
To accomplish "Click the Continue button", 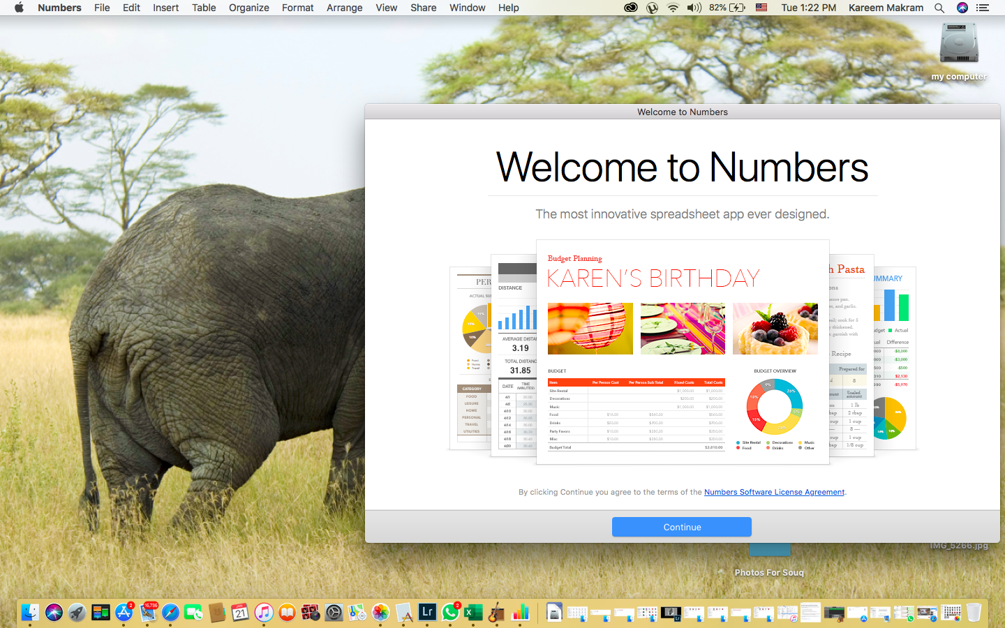I will 682,527.
